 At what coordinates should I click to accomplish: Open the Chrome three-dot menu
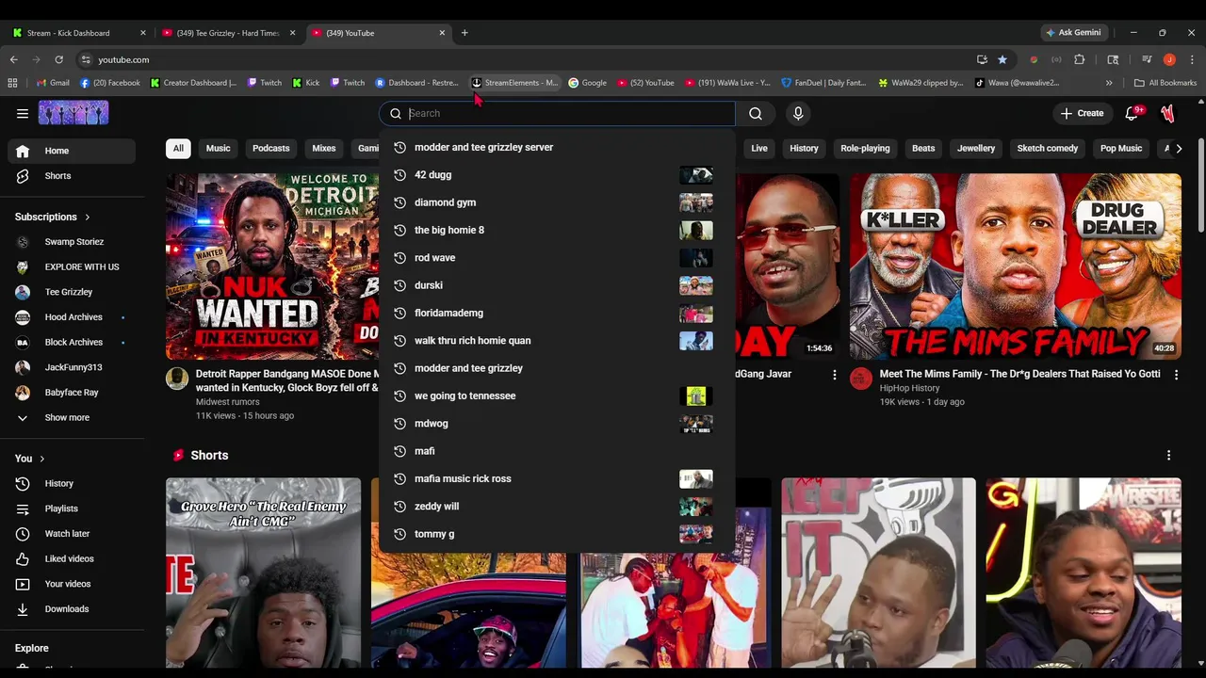(1192, 59)
